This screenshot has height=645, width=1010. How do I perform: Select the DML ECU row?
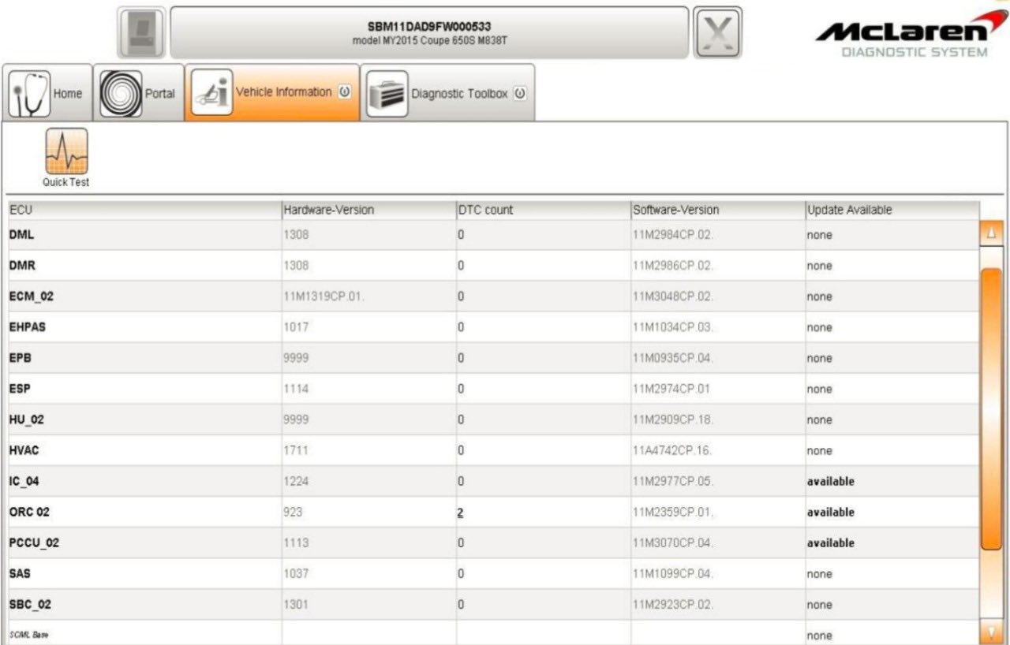[493, 235]
